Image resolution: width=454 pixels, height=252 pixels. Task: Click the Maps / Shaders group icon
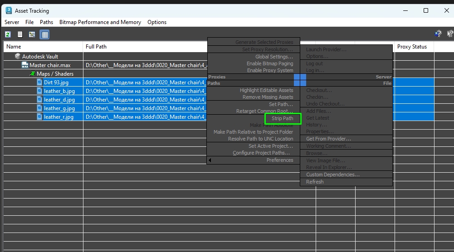click(33, 73)
